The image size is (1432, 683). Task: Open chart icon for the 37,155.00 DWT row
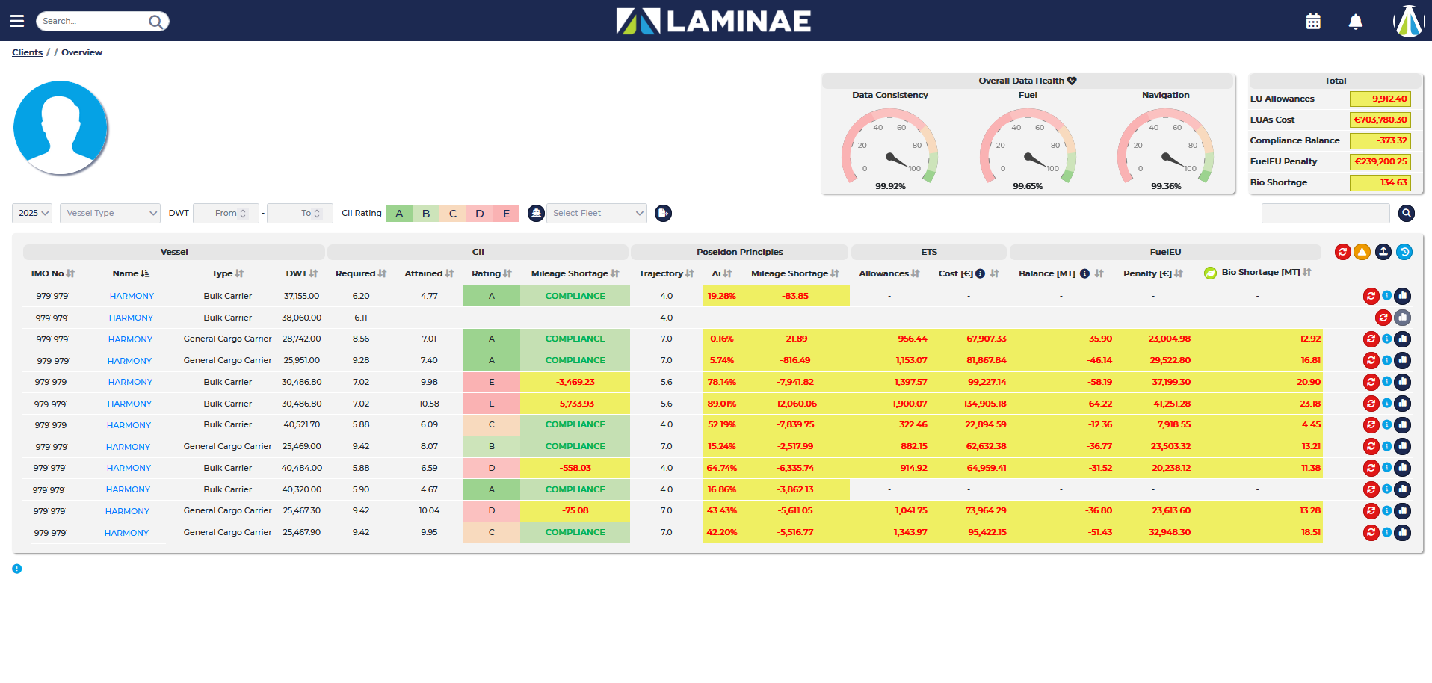pyautogui.click(x=1403, y=296)
